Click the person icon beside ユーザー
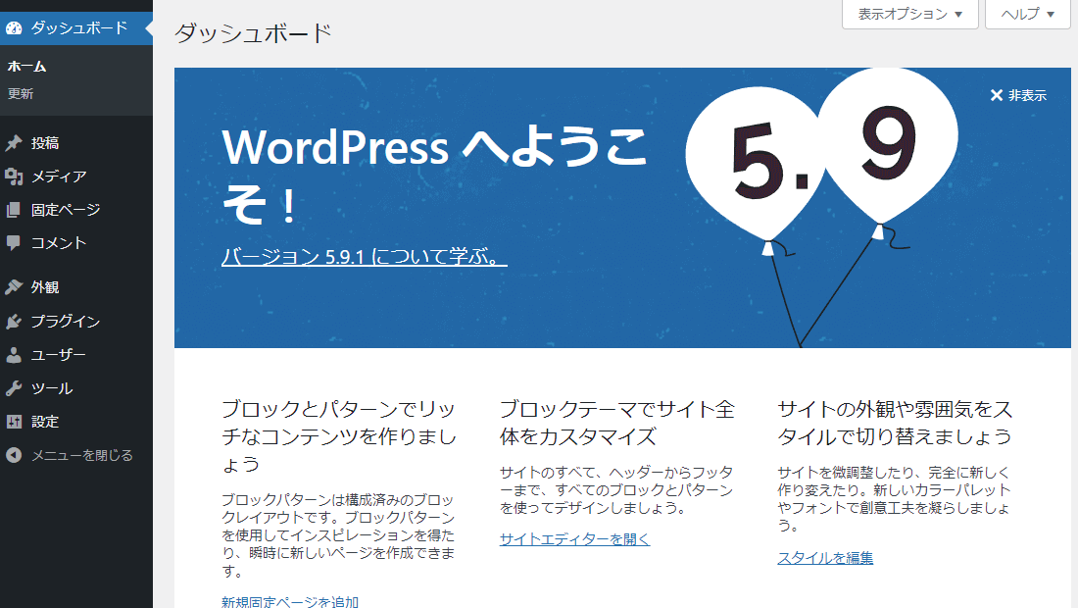 (x=14, y=355)
